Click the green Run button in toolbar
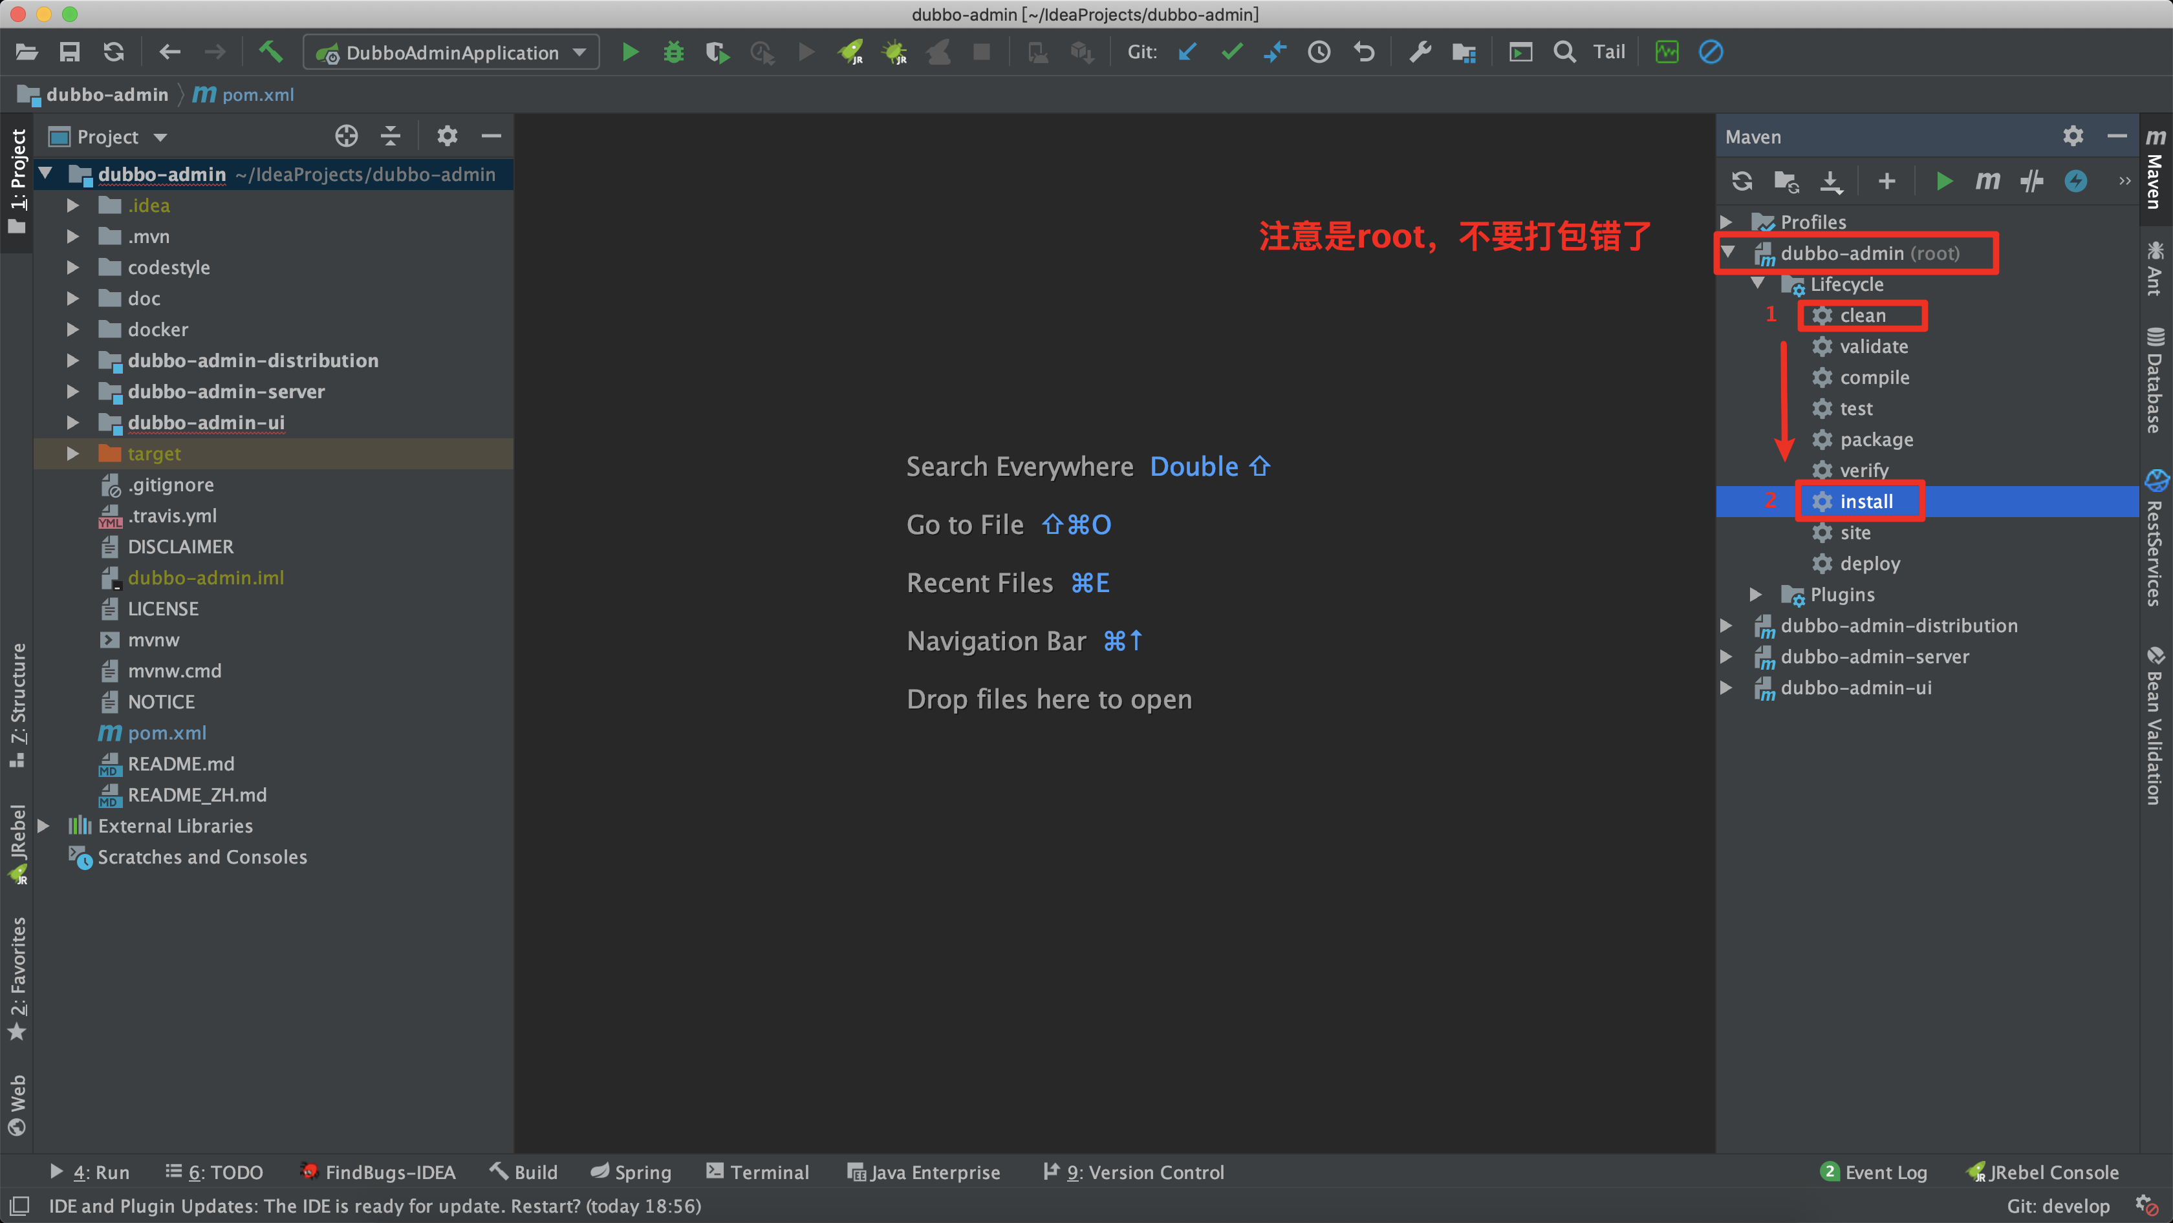This screenshot has width=2173, height=1223. (x=629, y=52)
